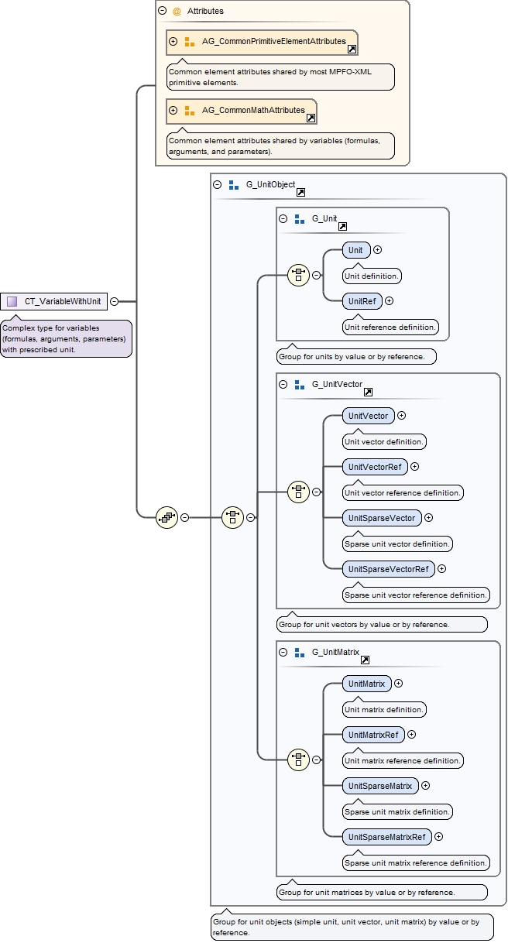Collapse the G_UnitVector group
508x943 pixels.
click(x=283, y=385)
